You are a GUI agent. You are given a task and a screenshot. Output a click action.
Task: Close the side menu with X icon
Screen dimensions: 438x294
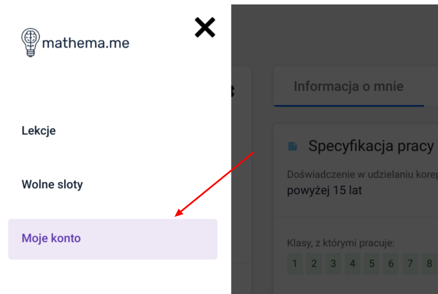pyautogui.click(x=205, y=28)
